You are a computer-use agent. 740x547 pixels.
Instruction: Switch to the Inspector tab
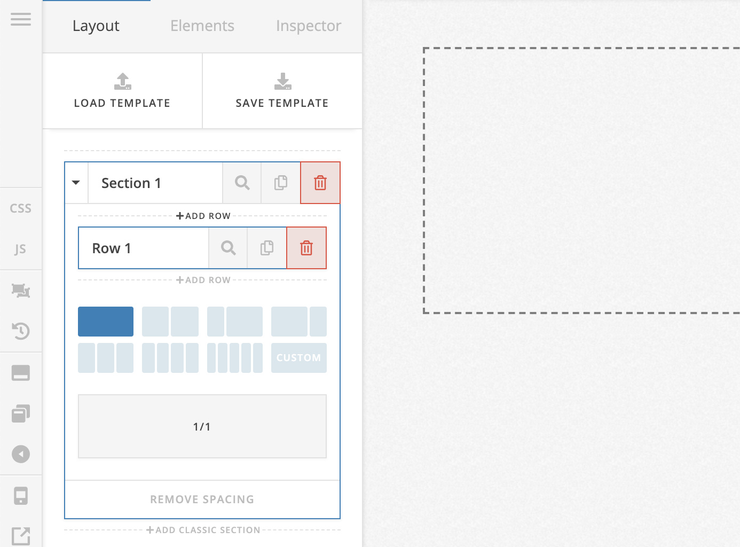pyautogui.click(x=309, y=26)
